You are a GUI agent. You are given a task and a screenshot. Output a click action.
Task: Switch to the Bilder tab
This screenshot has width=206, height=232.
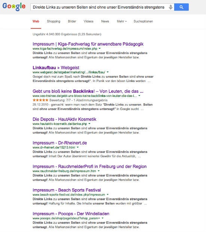click(x=72, y=21)
